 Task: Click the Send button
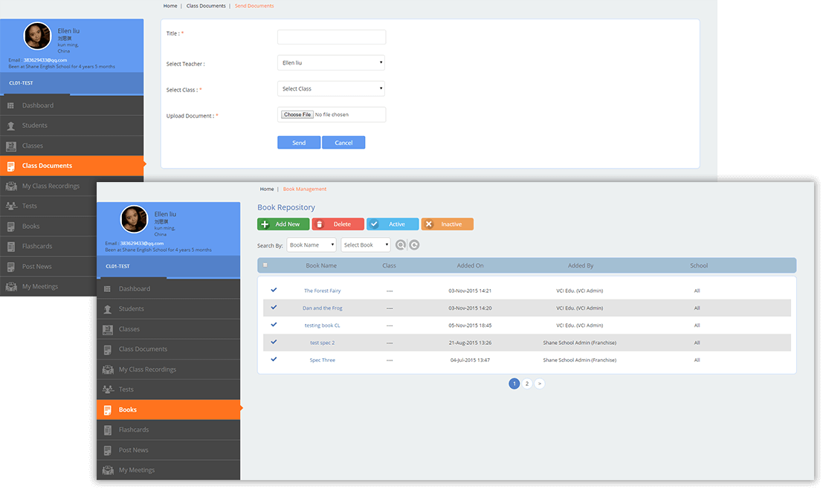[x=299, y=143]
